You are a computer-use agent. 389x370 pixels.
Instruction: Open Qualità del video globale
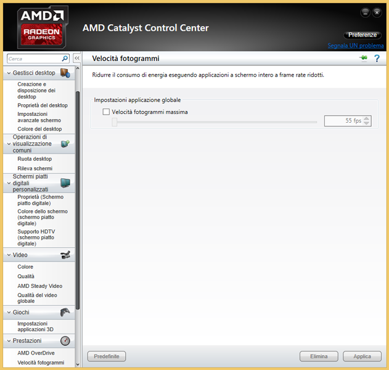pos(37,298)
